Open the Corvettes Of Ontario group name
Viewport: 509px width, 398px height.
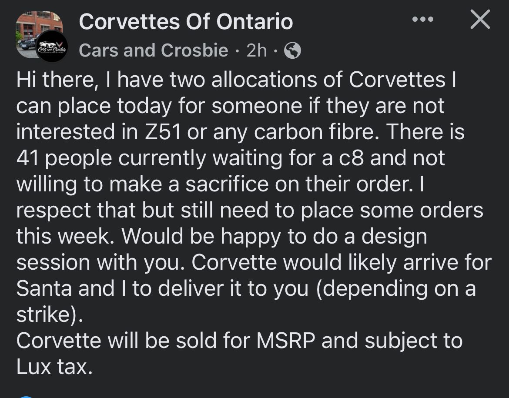[186, 22]
